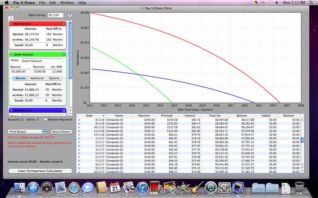Open the File menu
The image size is (318, 198).
coord(42,3)
